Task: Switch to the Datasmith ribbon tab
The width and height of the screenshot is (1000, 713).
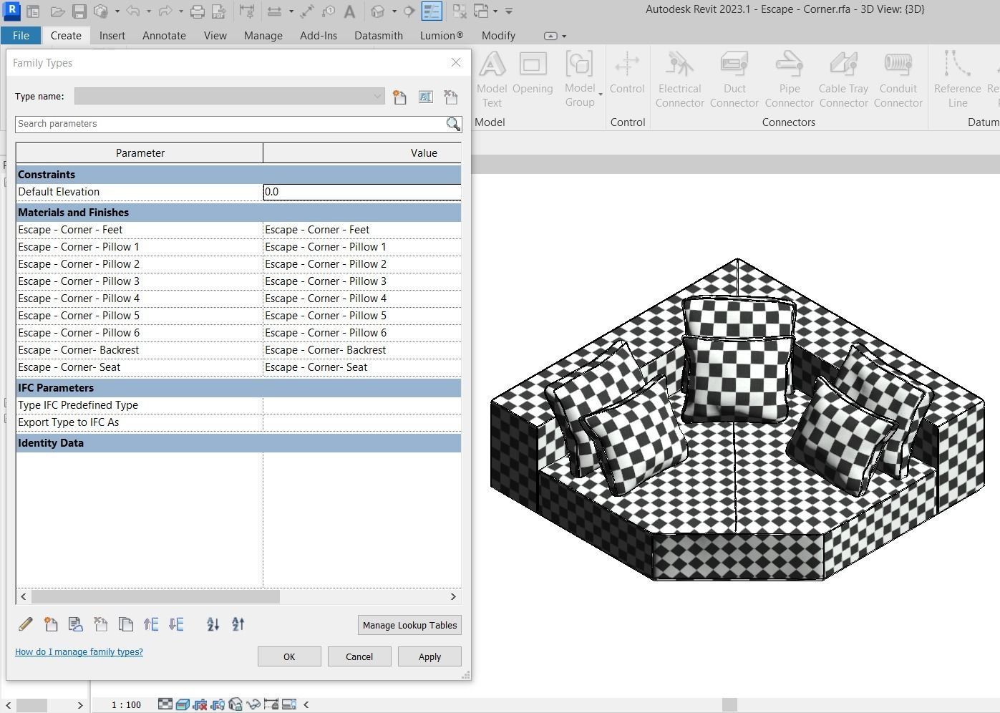Action: [379, 36]
